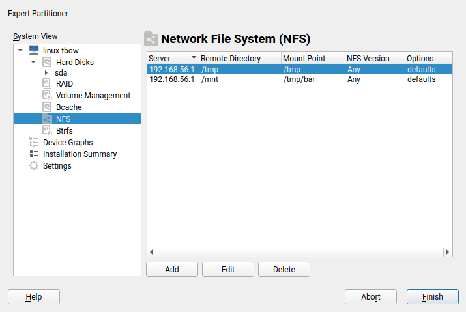
Task: Click the Volume Management icon
Action: pos(47,95)
